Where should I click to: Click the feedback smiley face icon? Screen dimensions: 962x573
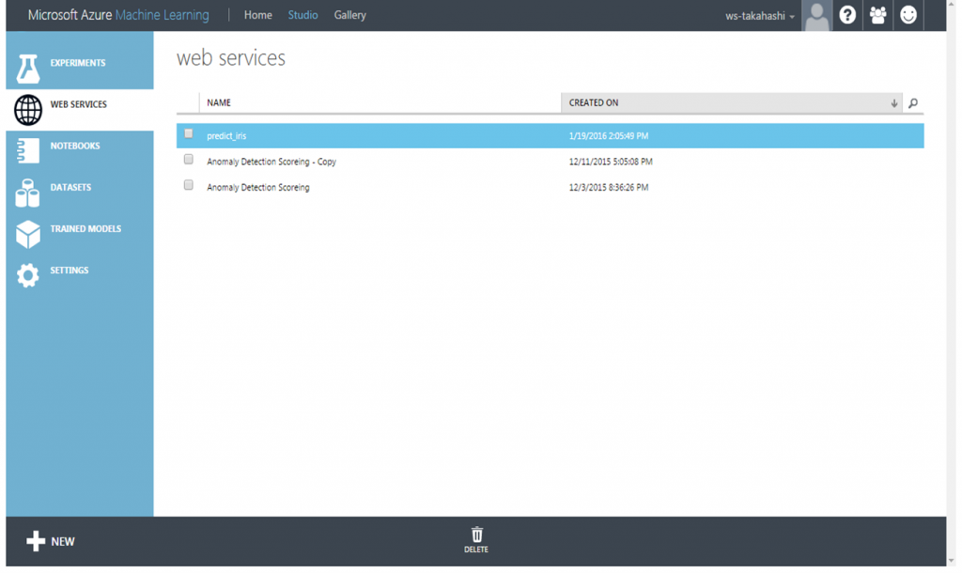pyautogui.click(x=908, y=15)
